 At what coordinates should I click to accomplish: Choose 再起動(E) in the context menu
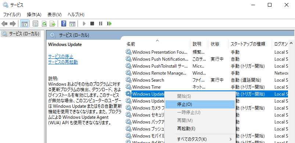point(200,129)
